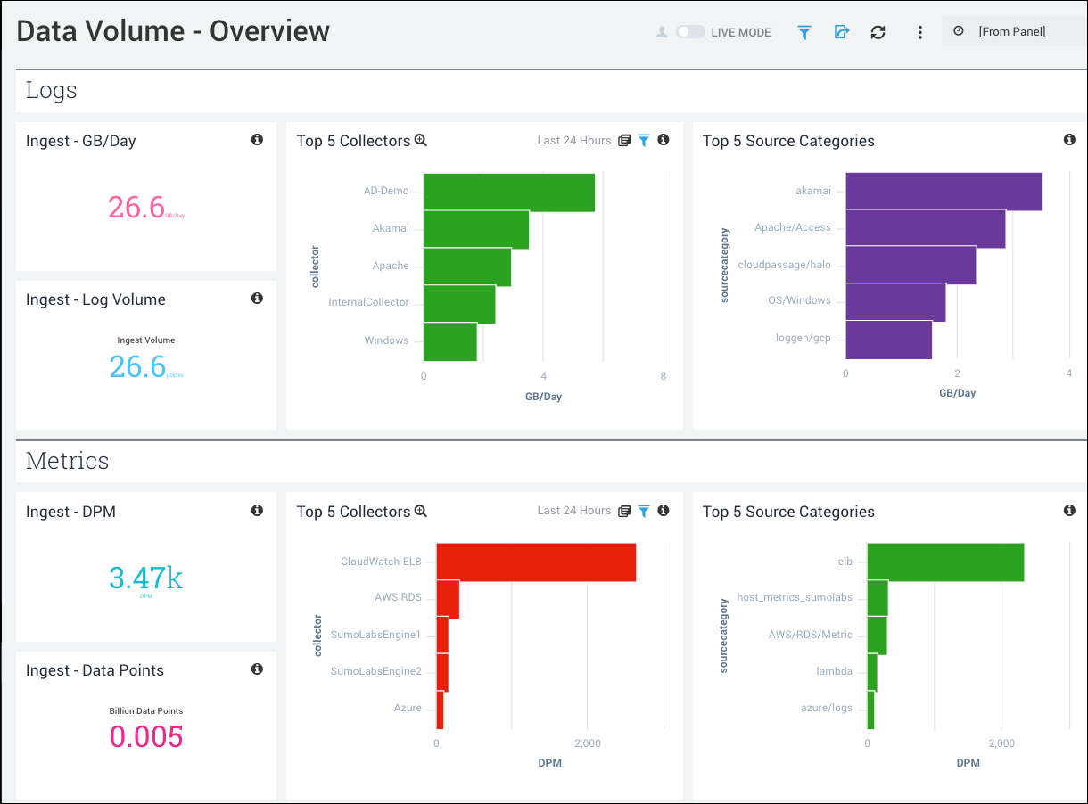Select the AD-Demo collector label
The width and height of the screenshot is (1088, 804).
pos(386,191)
